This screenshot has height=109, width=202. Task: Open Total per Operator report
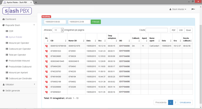click(x=17, y=55)
